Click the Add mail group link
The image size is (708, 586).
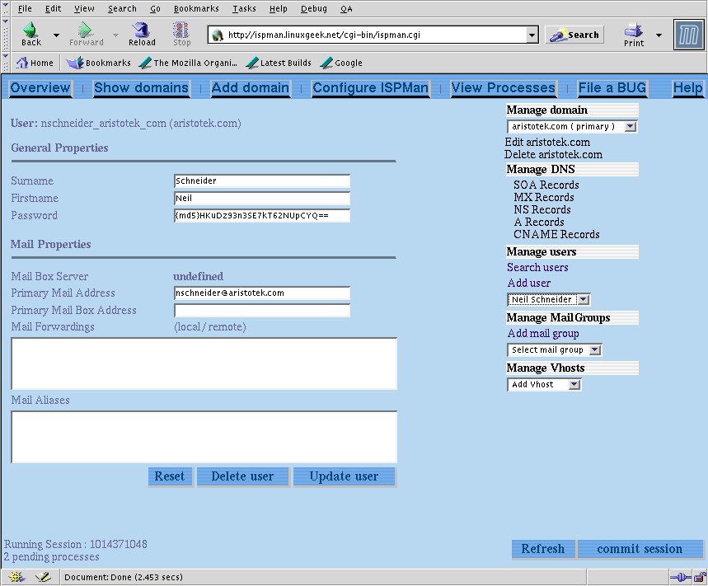tap(542, 334)
